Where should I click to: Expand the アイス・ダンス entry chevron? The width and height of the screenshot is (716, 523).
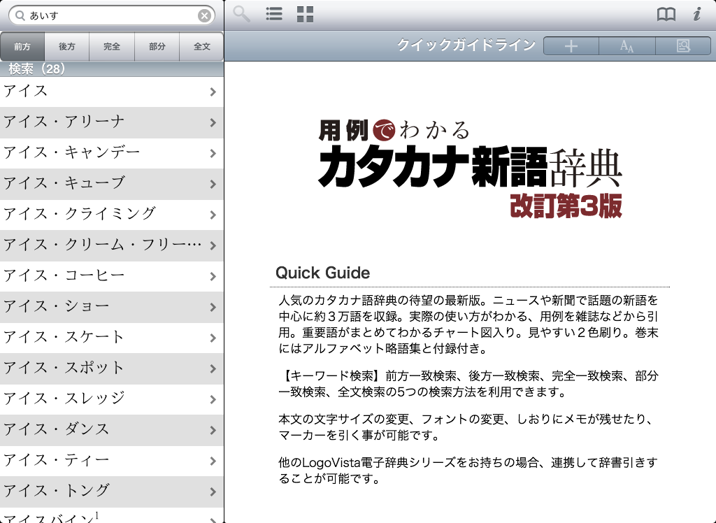(x=213, y=430)
